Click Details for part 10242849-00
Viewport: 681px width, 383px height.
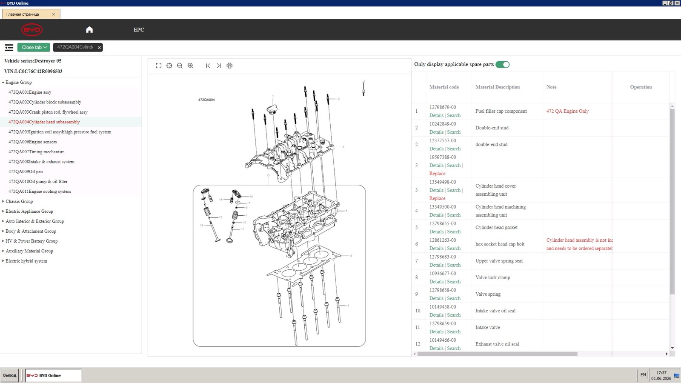436,132
